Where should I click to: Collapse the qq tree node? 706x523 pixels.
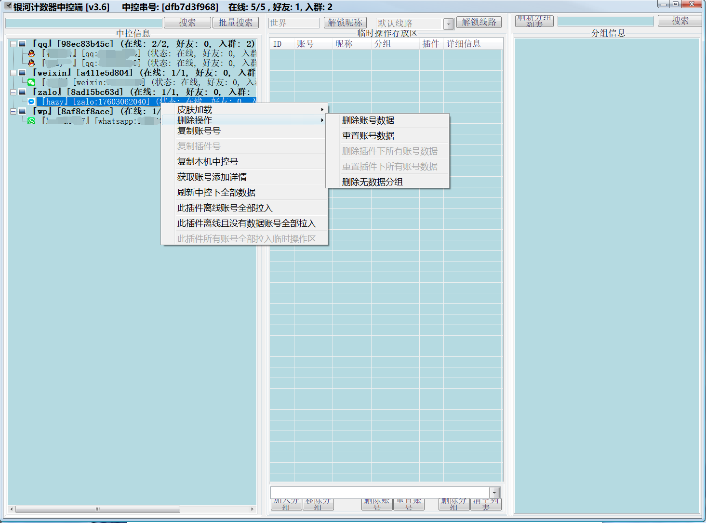pos(13,44)
